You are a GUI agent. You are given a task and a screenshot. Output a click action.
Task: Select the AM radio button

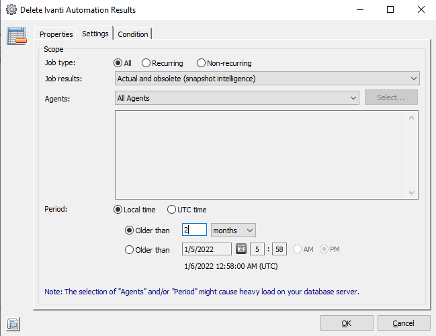297,249
